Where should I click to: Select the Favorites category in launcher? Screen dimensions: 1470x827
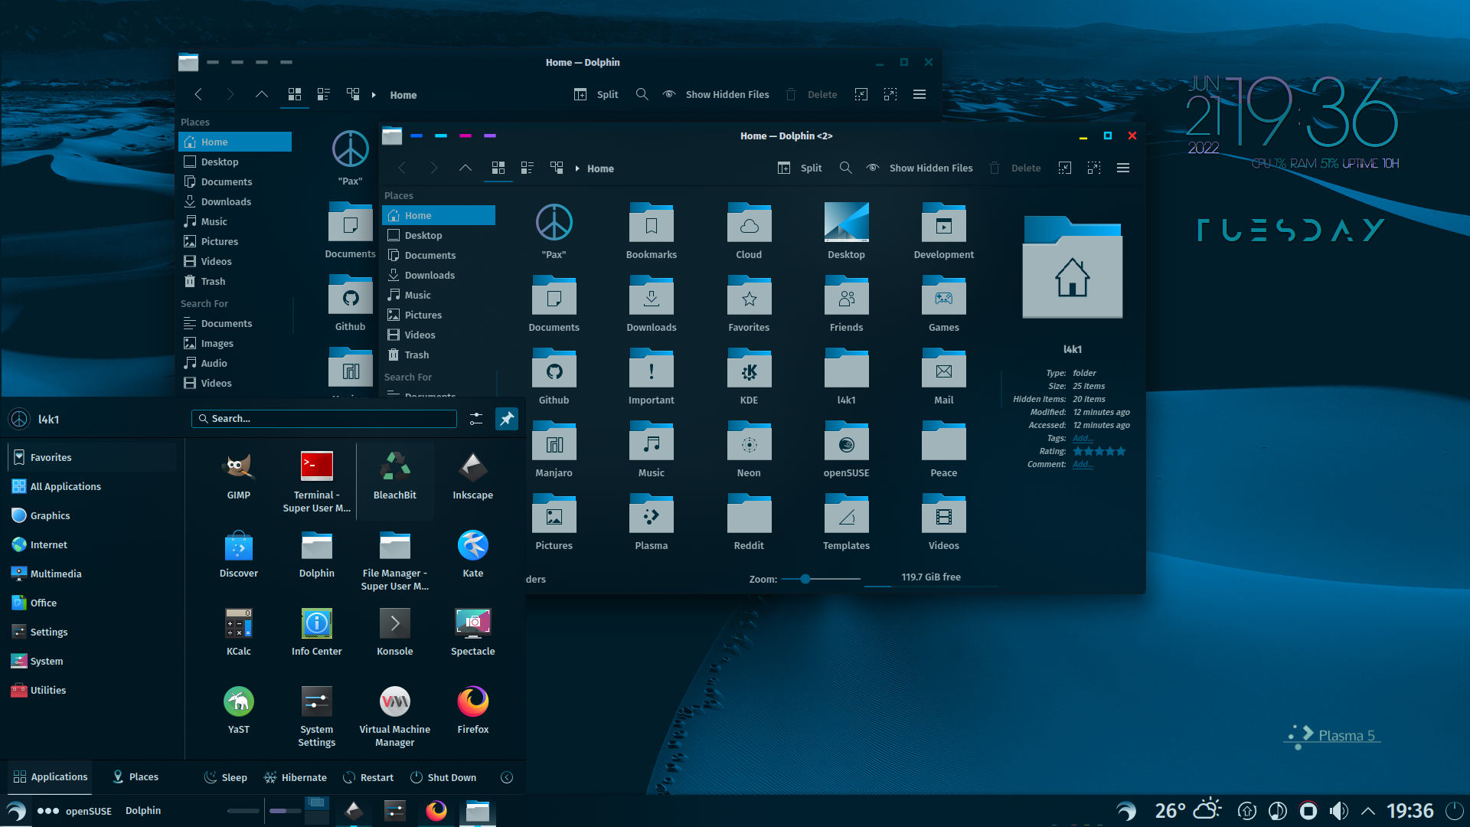[x=92, y=457]
